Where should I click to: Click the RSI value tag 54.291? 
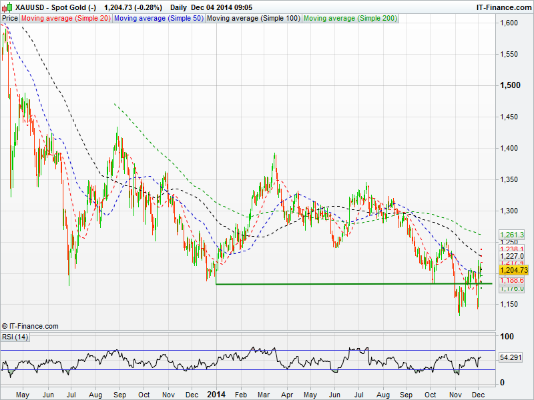513,358
